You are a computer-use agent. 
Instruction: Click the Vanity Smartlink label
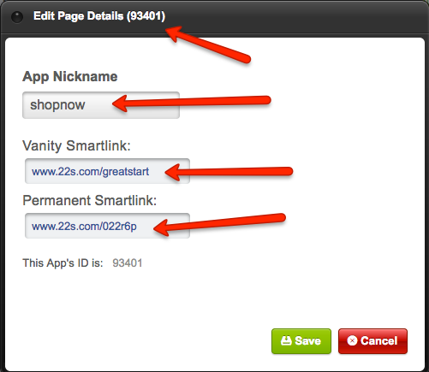(x=76, y=145)
